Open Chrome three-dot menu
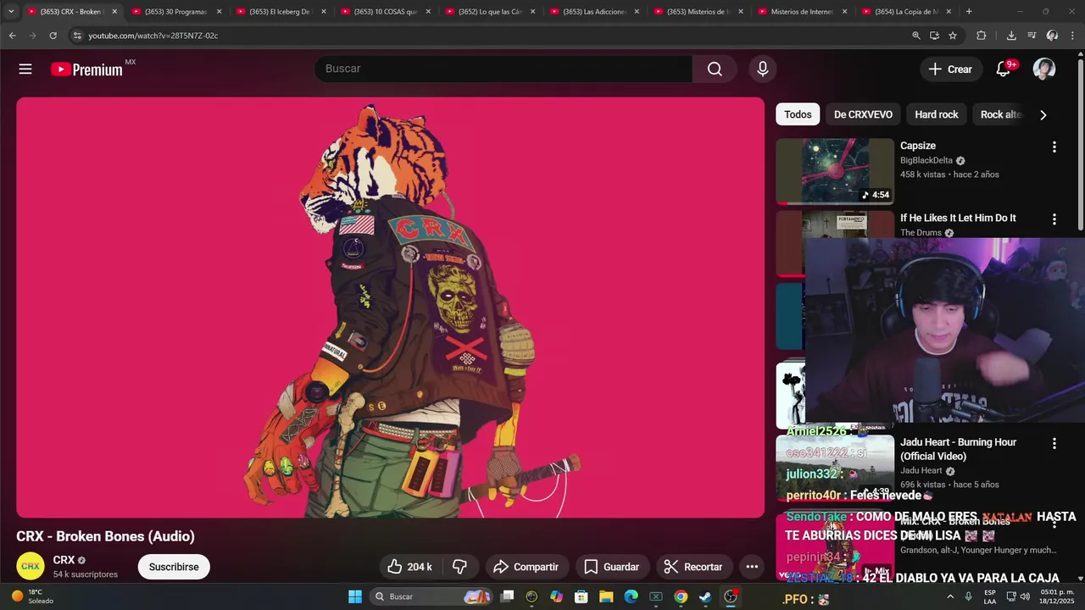The height and width of the screenshot is (610, 1085). point(1073,36)
